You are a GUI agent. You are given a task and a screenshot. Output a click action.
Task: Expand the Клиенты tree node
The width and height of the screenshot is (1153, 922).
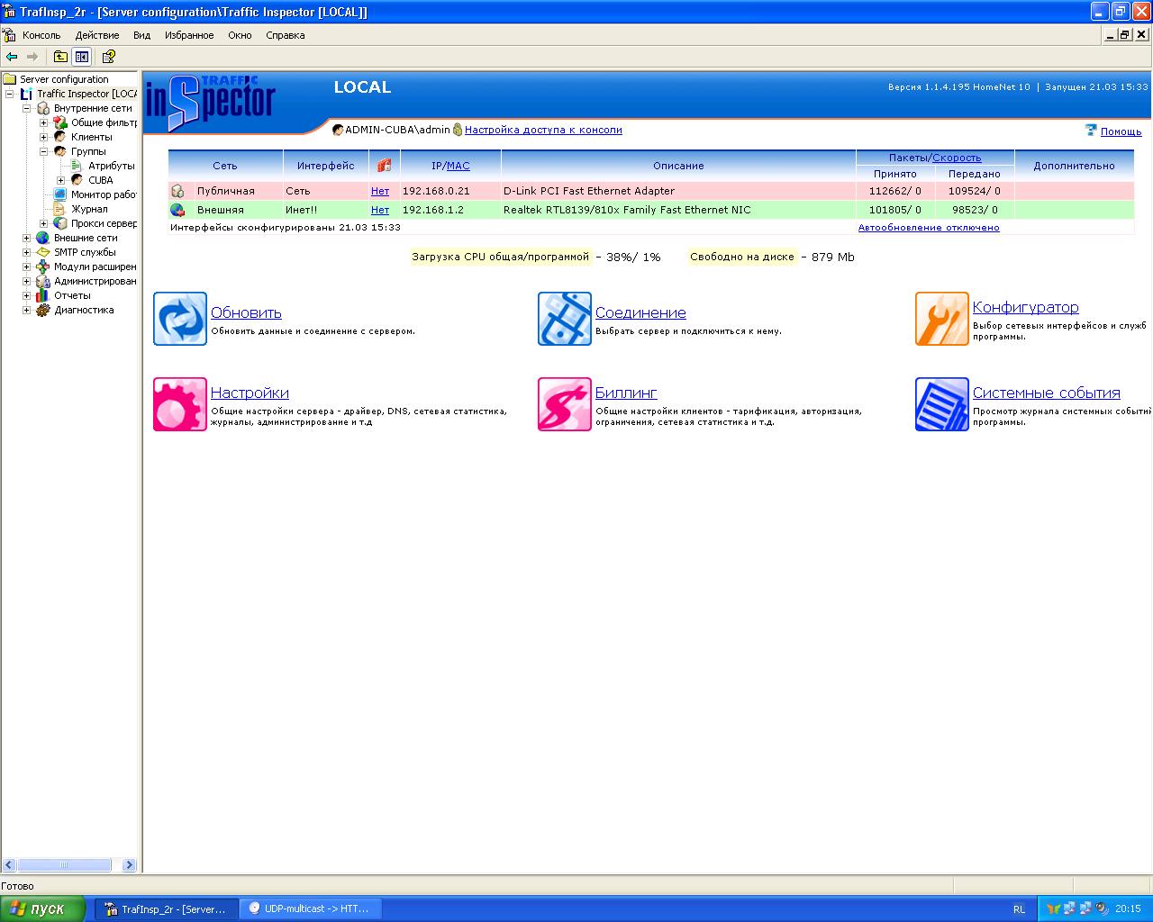click(43, 137)
